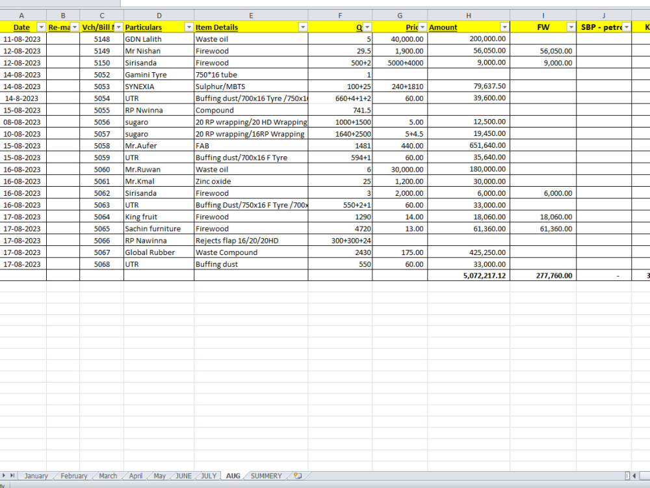Select column E header
Screen dimensions: 650x488
point(251,16)
